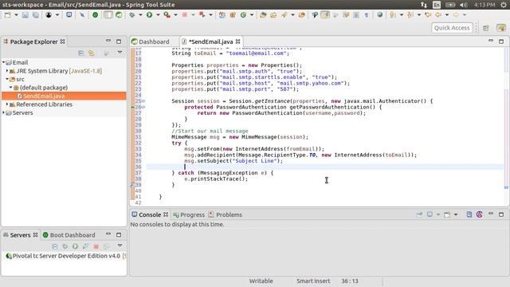Open the Run dropdown arrow

coord(158,15)
